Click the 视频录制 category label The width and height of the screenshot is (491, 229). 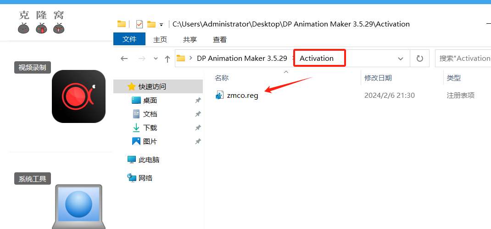32,67
